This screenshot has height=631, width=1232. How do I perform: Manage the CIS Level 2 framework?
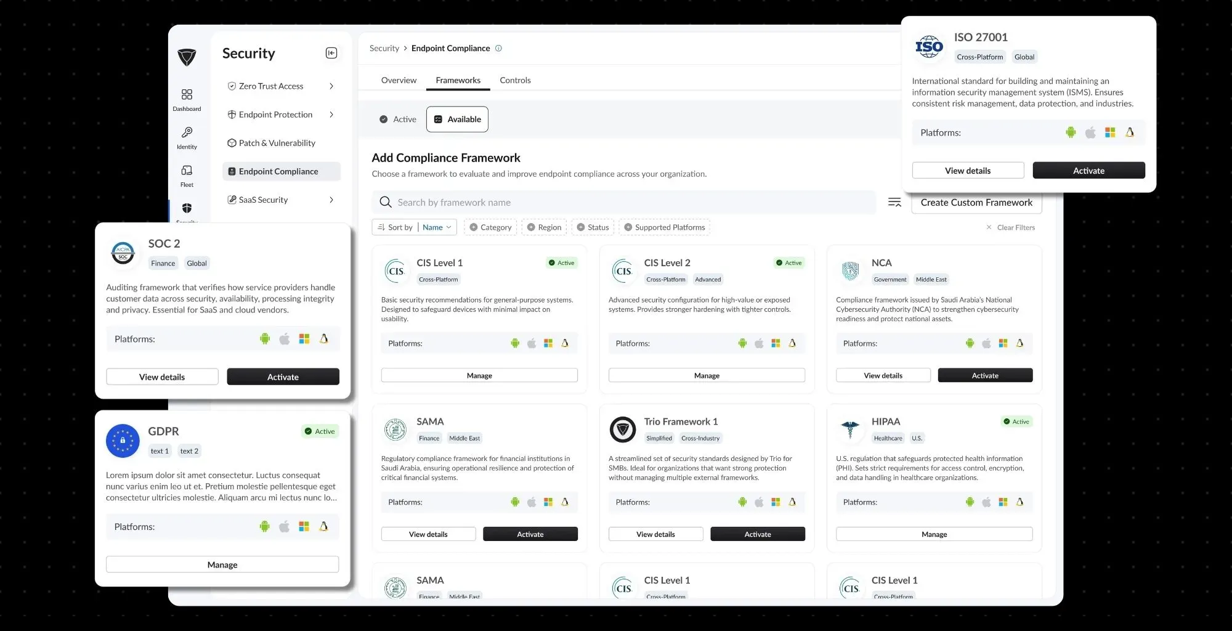[x=707, y=375]
